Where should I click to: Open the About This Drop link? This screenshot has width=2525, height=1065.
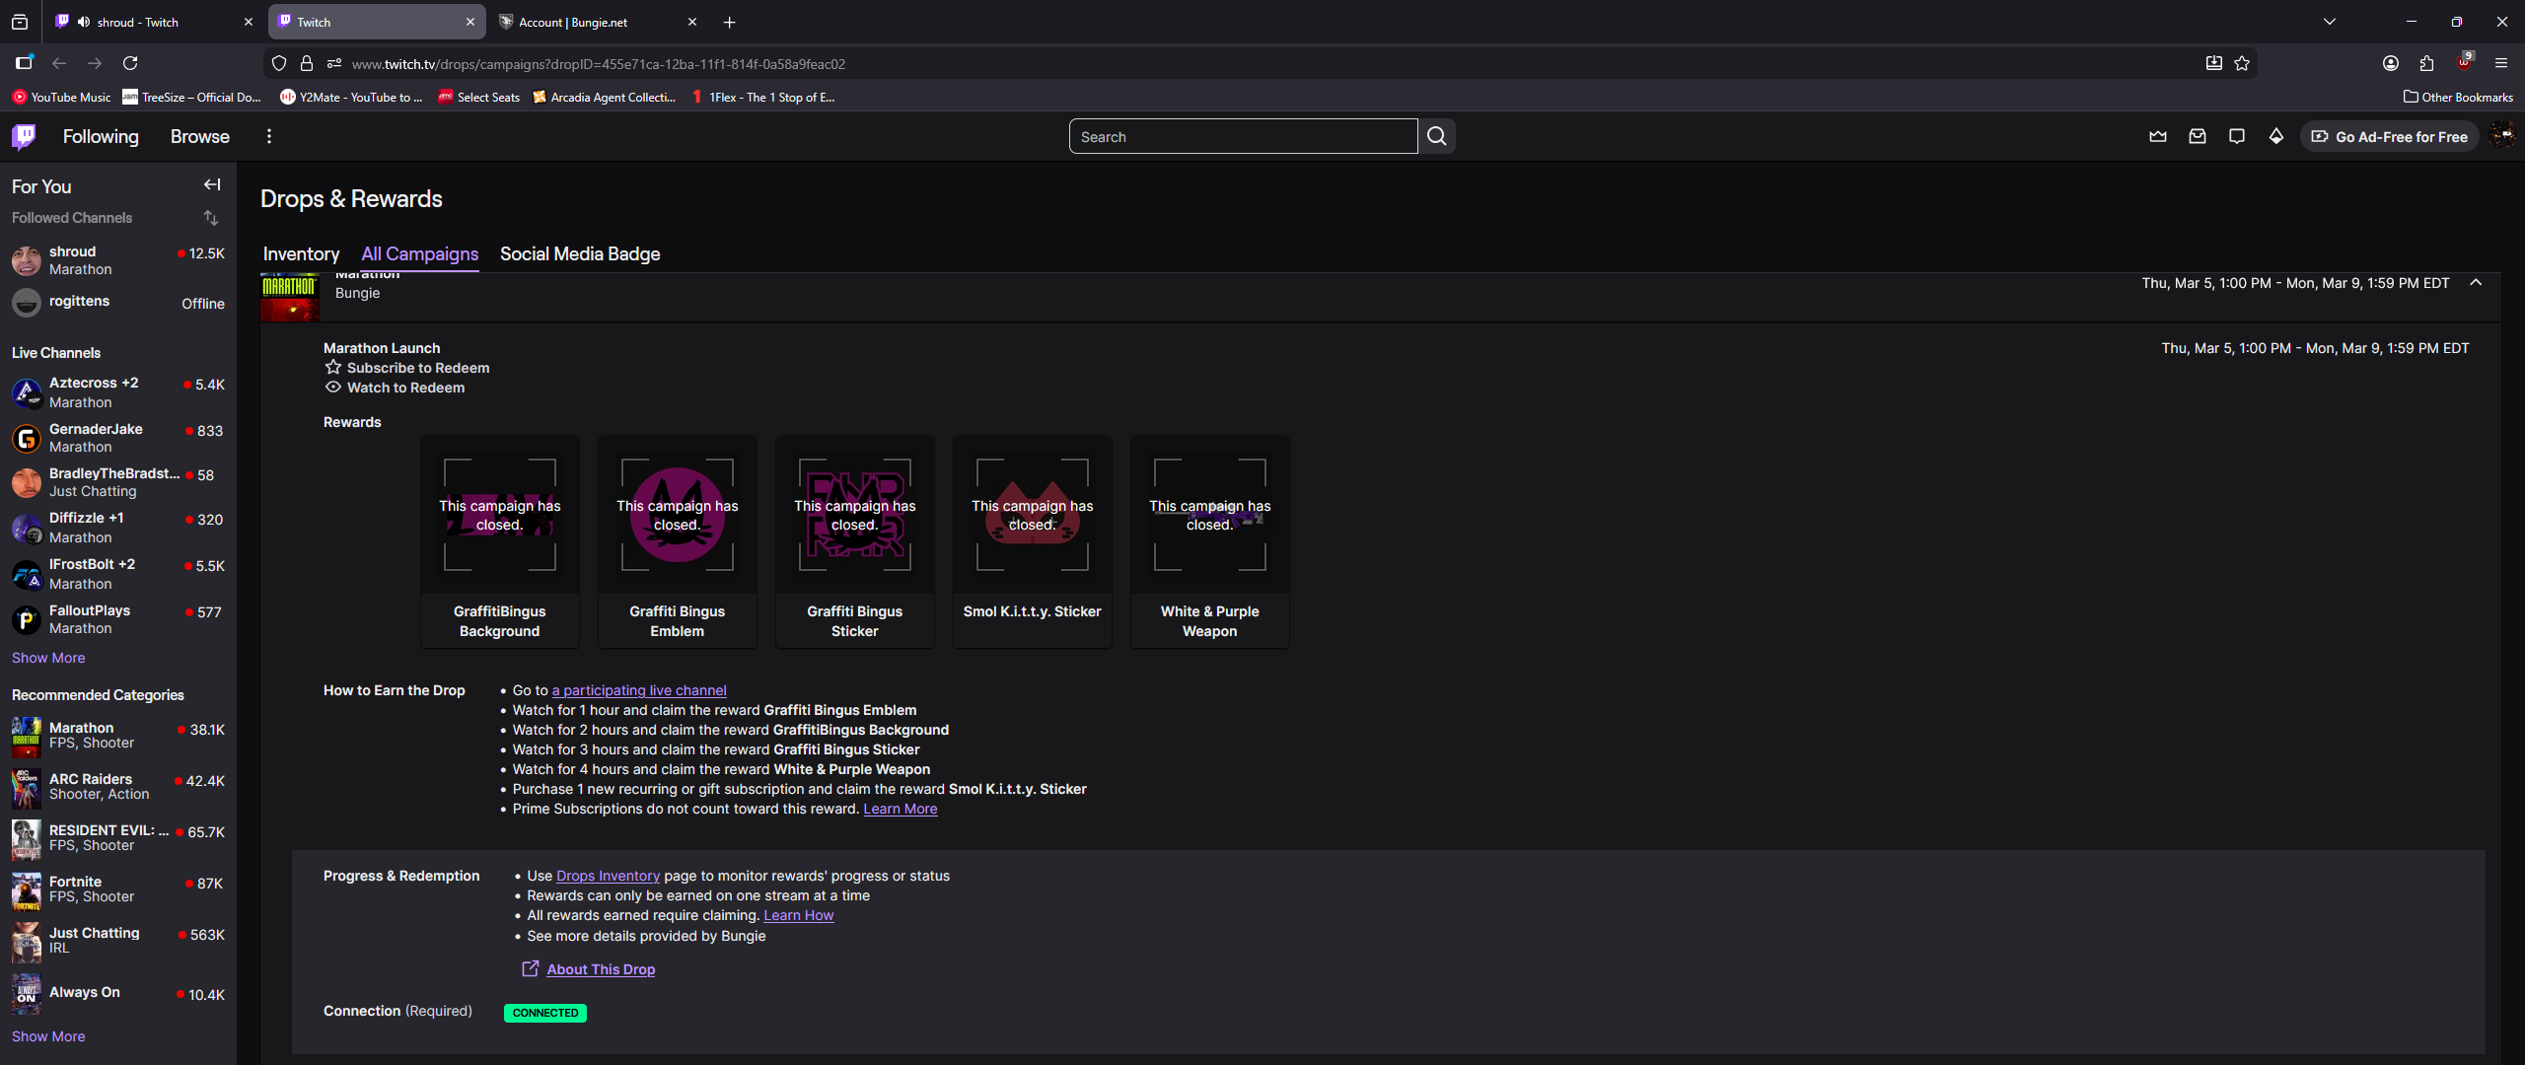(x=601, y=969)
